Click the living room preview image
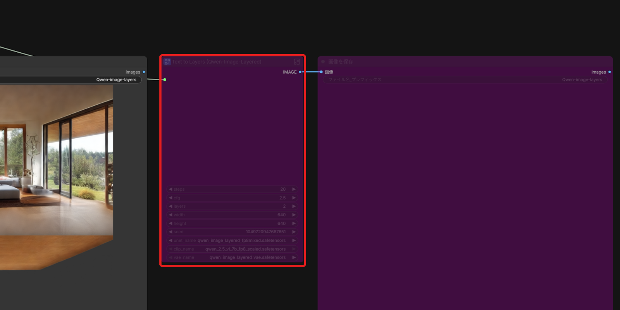Image resolution: width=620 pixels, height=310 pixels. coord(57,177)
